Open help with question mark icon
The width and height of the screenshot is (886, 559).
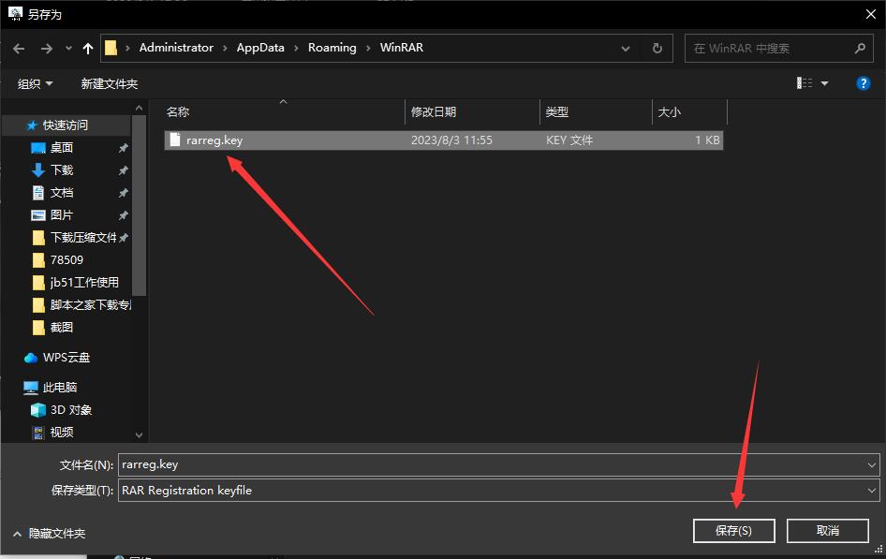pyautogui.click(x=863, y=83)
